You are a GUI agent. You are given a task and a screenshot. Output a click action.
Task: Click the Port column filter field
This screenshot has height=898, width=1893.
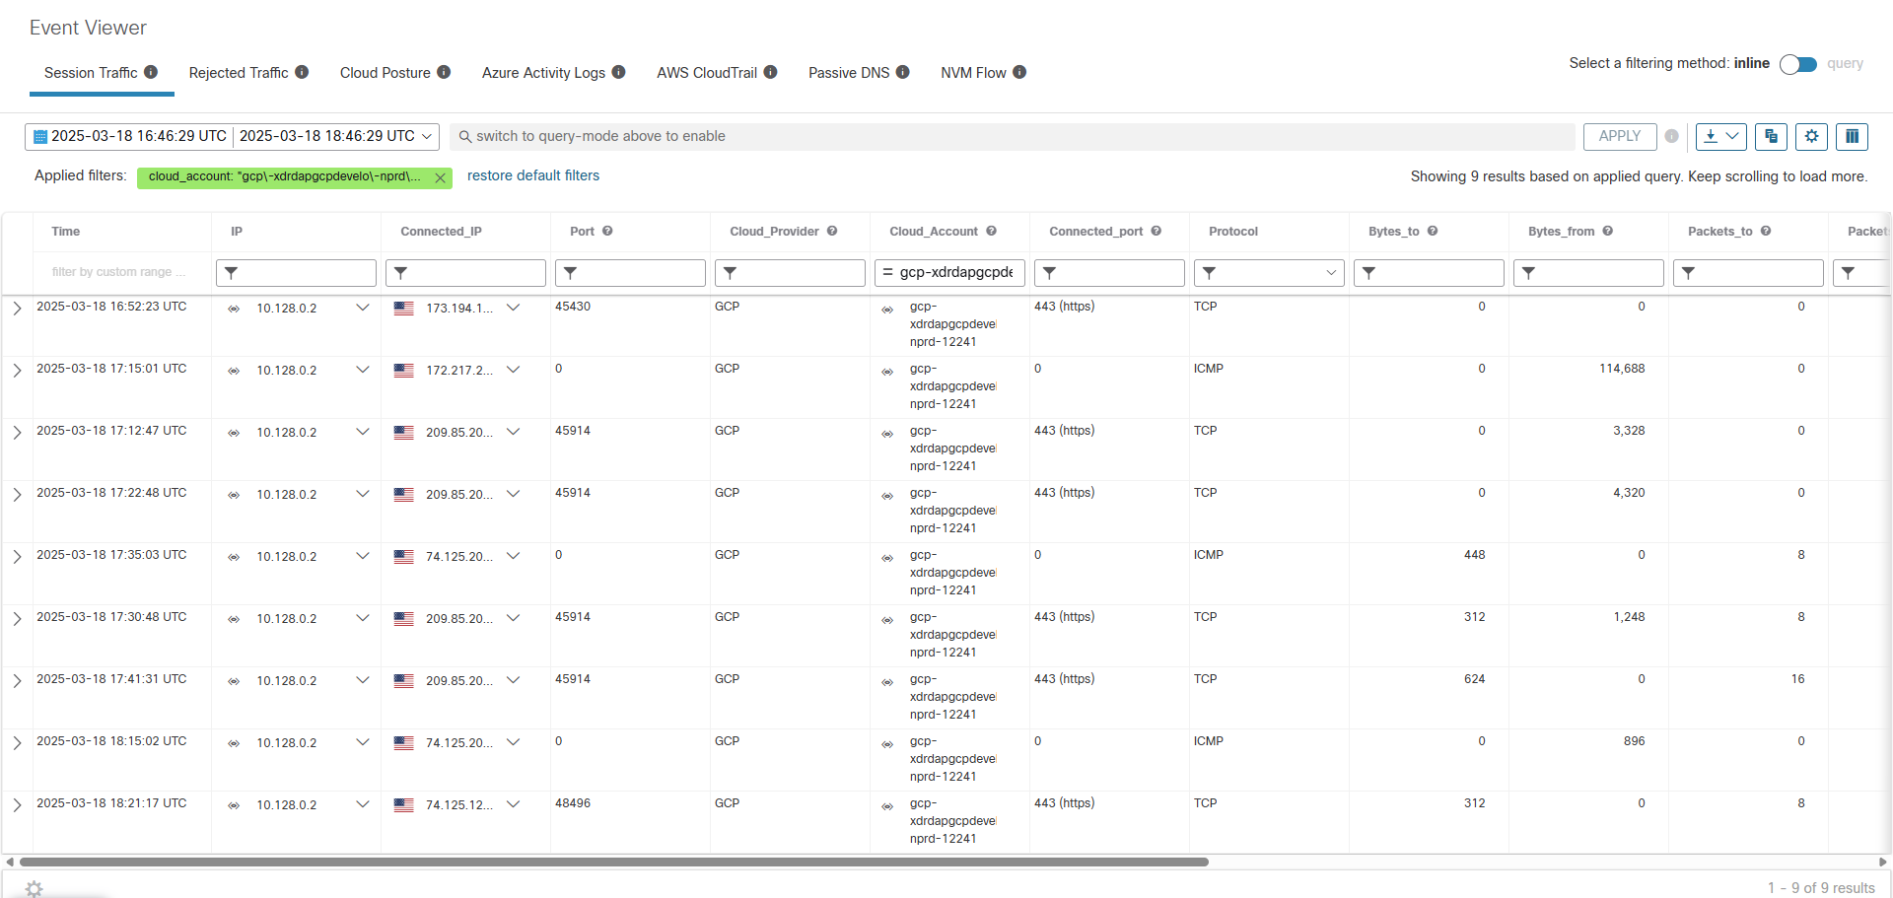[630, 272]
